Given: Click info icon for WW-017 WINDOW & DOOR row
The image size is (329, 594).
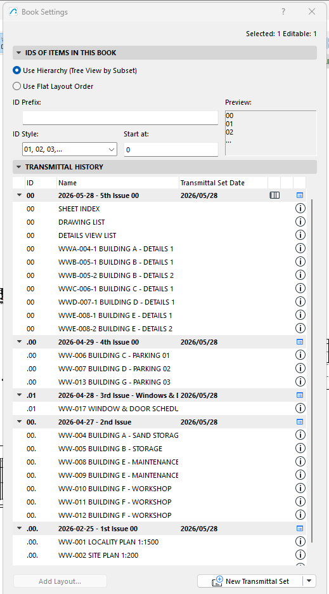Looking at the screenshot, I should click(x=300, y=408).
